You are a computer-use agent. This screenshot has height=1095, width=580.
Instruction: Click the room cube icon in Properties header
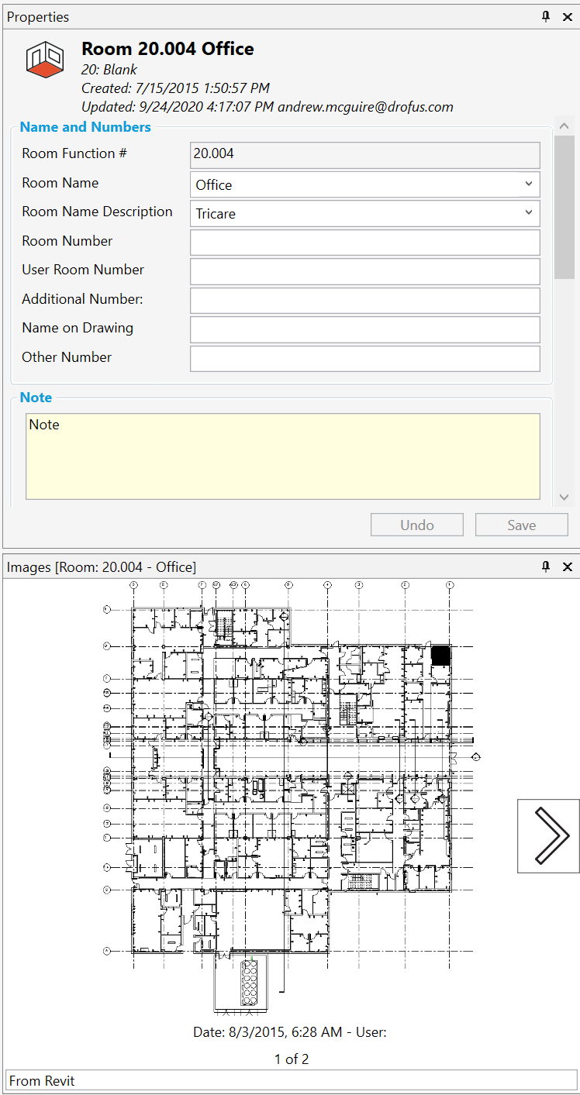pyautogui.click(x=45, y=60)
